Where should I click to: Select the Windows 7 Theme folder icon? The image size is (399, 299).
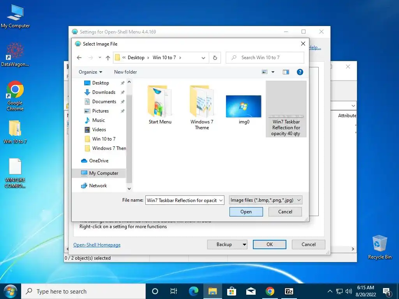(x=202, y=107)
